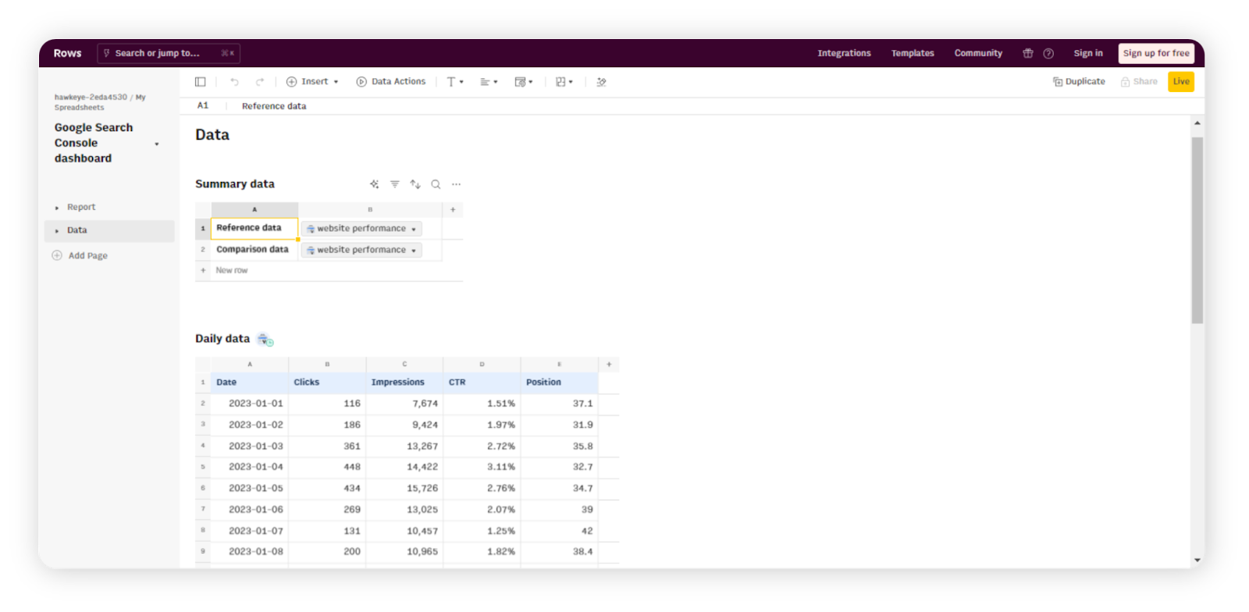Select the clicks value 186
1249x612 pixels.
327,425
